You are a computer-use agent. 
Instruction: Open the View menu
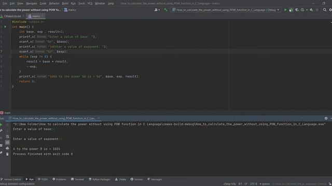tap(20, 4)
